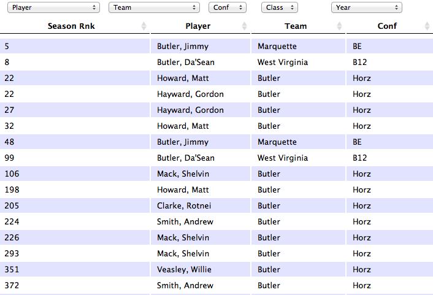This screenshot has width=433, height=295.
Task: Sort table by Season Rnk header
Action: pos(71,26)
